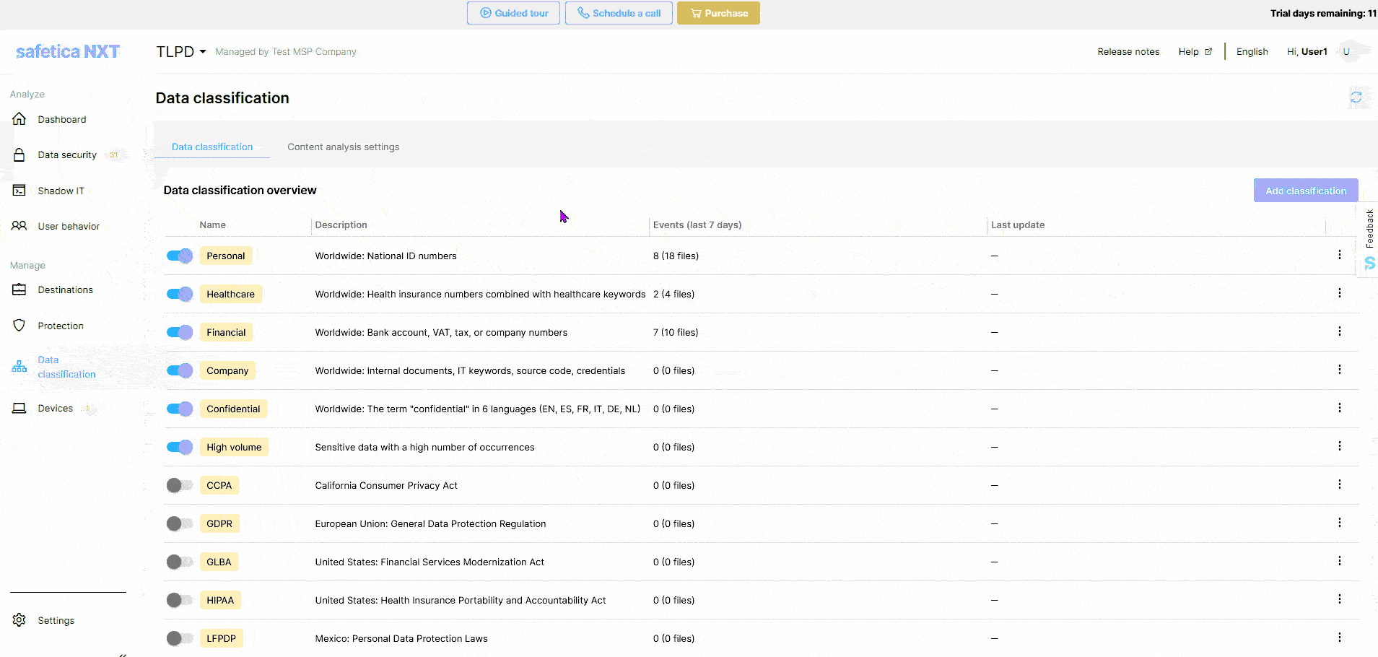Image resolution: width=1378 pixels, height=657 pixels.
Task: Enable the HIPAA classification toggle
Action: (x=180, y=600)
